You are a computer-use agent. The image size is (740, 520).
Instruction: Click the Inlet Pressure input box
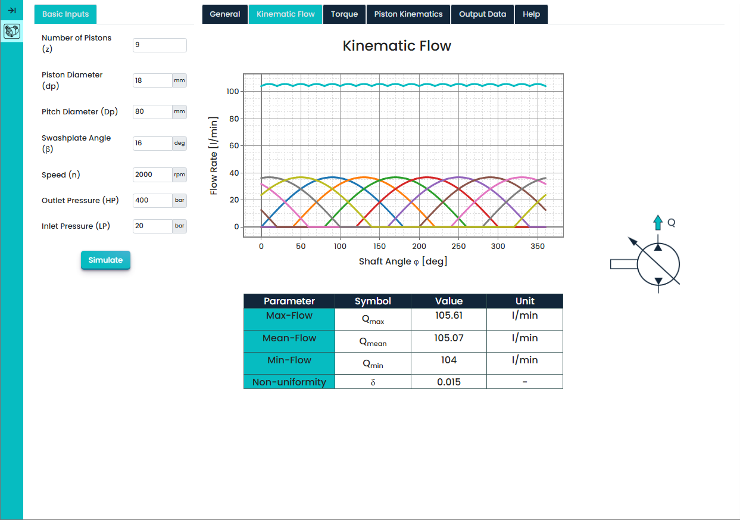152,226
